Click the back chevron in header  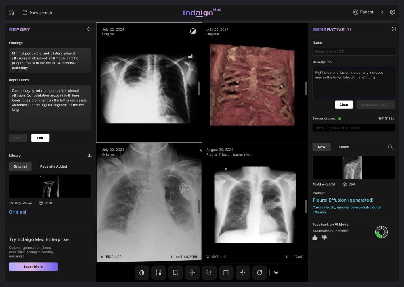pyautogui.click(x=383, y=12)
